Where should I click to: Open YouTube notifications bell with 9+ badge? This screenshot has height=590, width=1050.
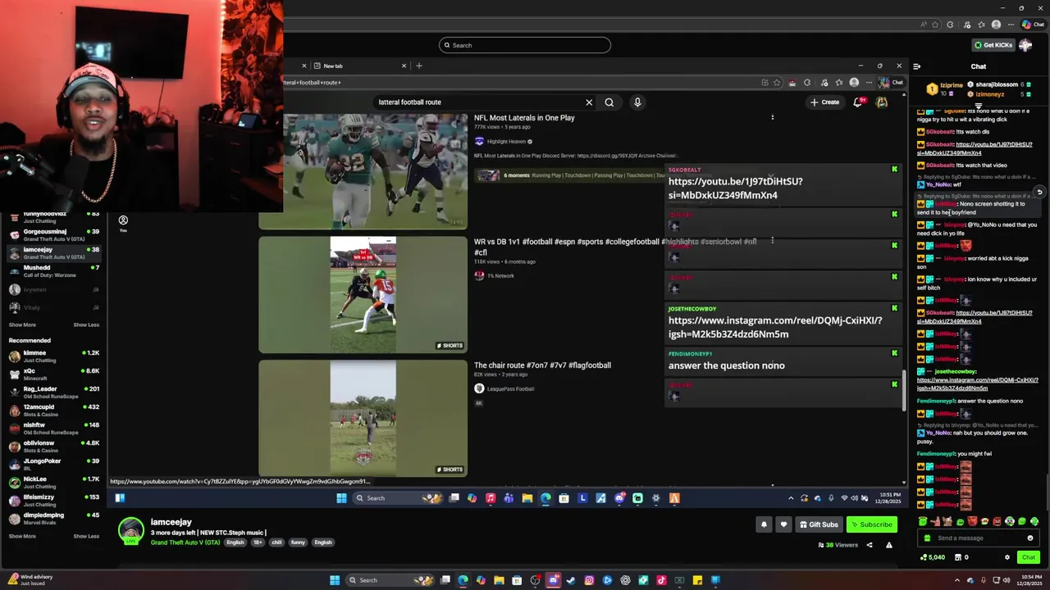858,102
